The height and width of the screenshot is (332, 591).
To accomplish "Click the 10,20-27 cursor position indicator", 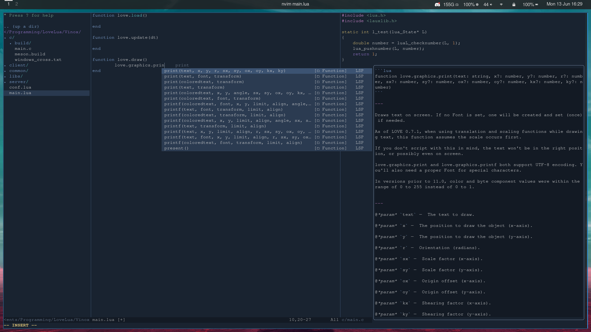I will click(x=300, y=319).
